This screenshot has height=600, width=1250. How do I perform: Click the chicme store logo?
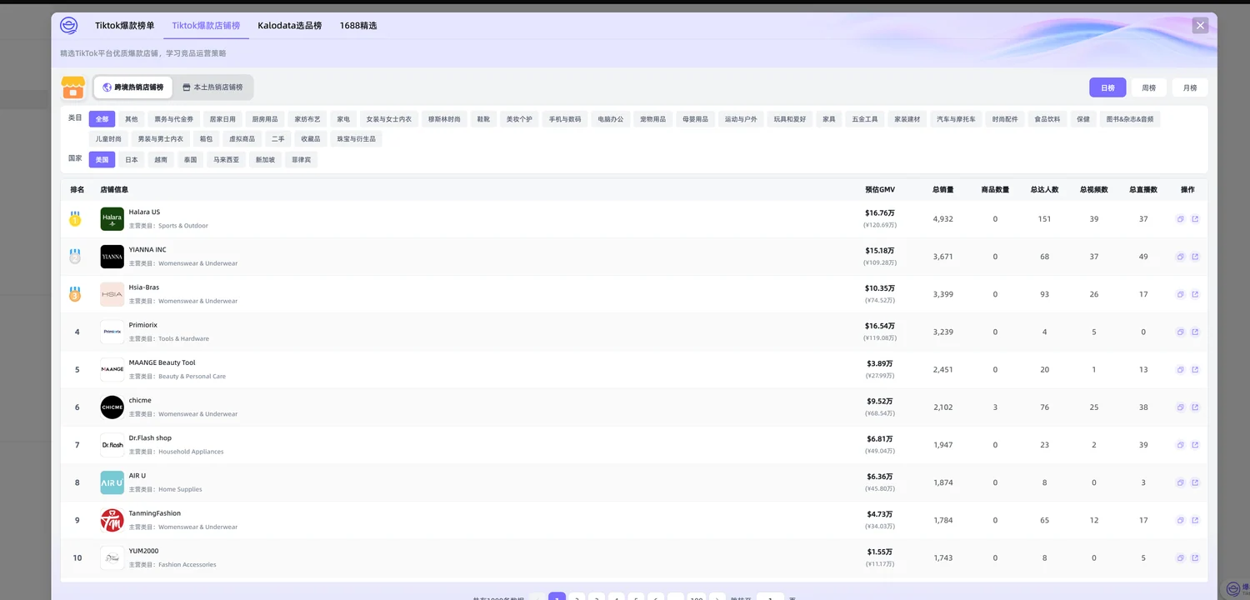click(x=112, y=407)
